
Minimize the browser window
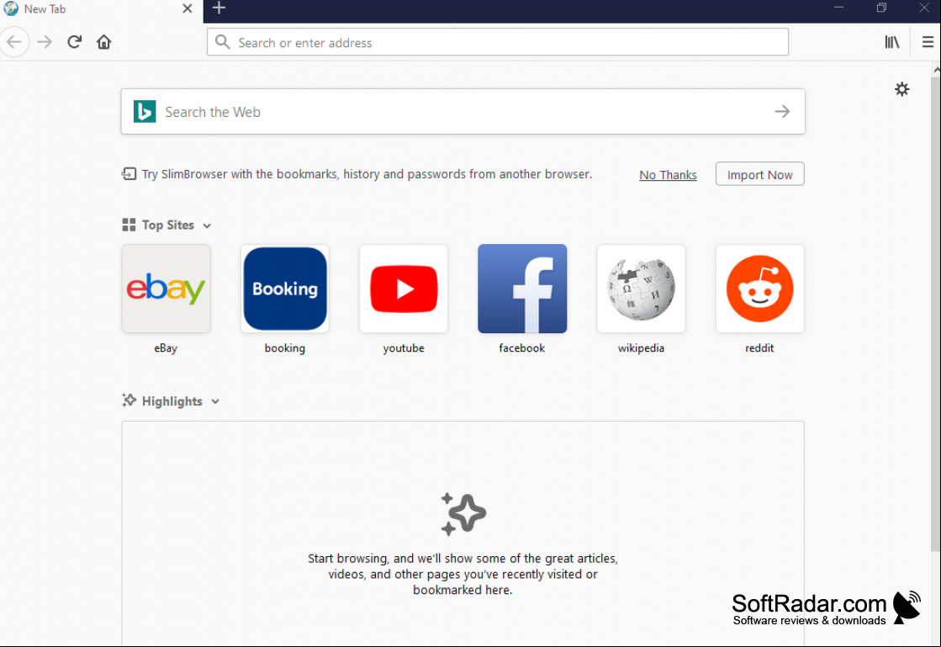tap(839, 8)
